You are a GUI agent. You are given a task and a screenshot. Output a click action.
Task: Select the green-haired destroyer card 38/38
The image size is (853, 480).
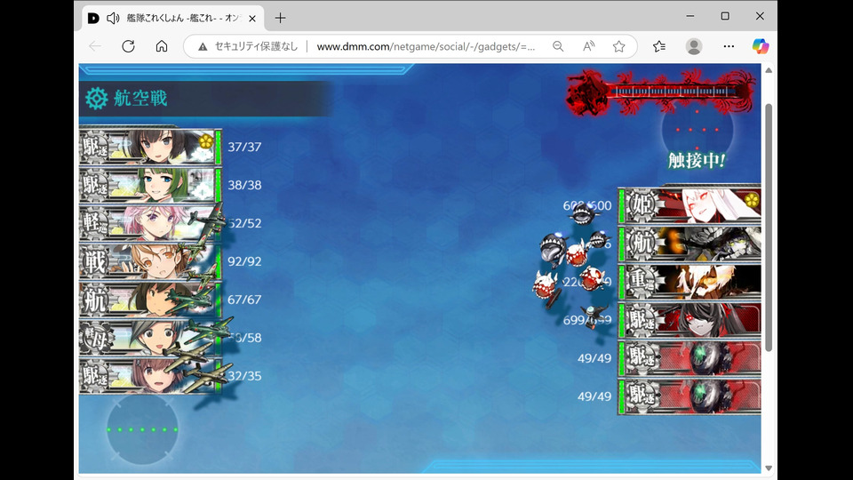pos(150,185)
